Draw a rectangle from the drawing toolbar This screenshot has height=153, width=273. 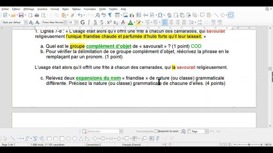[x=49, y=139]
